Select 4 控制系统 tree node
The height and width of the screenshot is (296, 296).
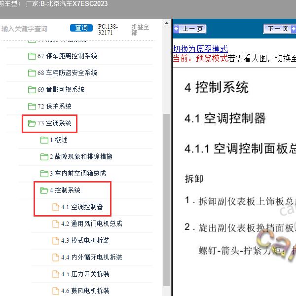(x=65, y=190)
